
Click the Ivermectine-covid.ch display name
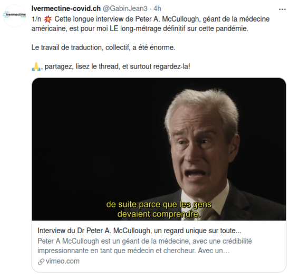66,8
